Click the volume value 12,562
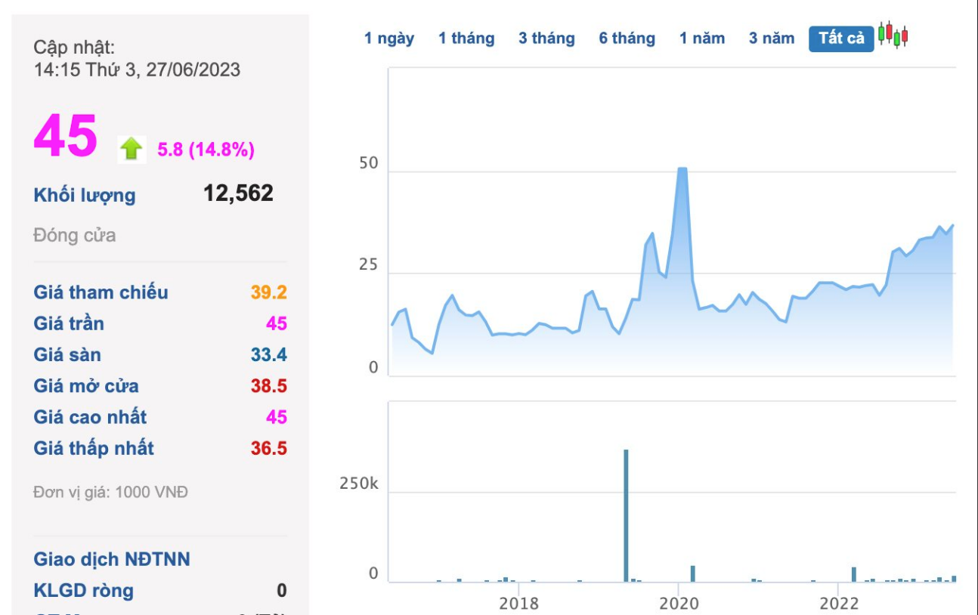This screenshot has width=978, height=615. (238, 193)
